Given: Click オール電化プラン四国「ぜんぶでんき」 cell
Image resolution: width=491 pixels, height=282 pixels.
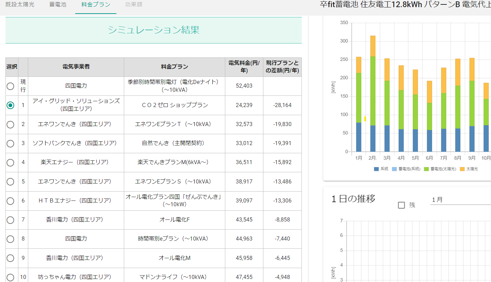Looking at the screenshot, I should pyautogui.click(x=175, y=201).
